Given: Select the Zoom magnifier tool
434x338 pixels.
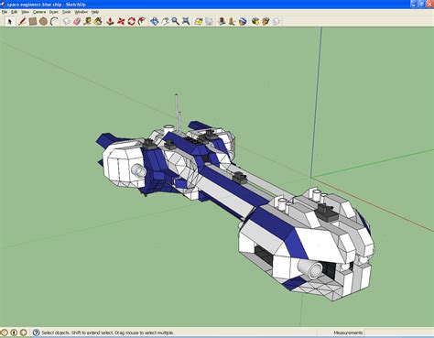Looking at the screenshot, I should [x=176, y=21].
